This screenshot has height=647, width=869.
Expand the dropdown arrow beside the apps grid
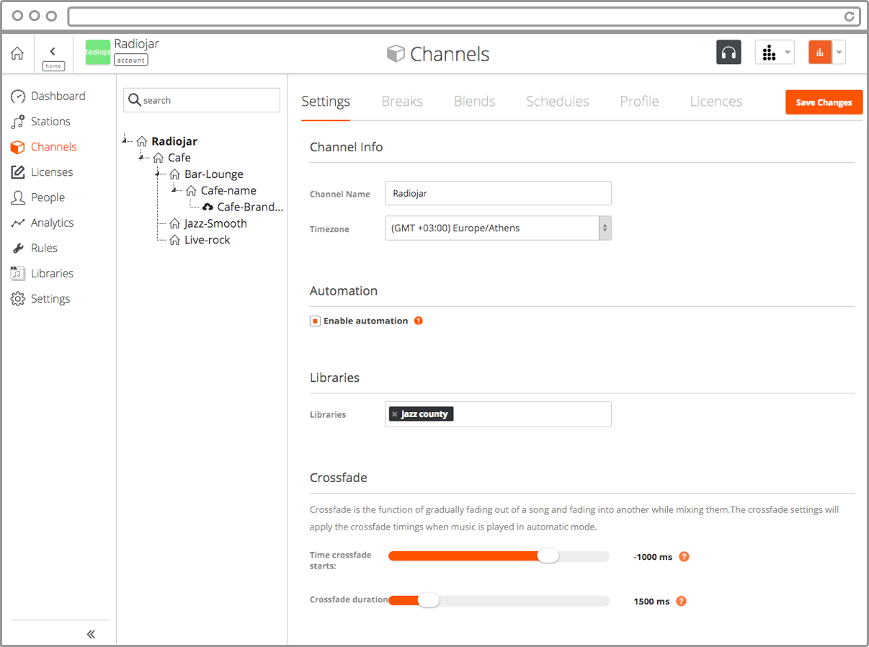click(x=788, y=52)
